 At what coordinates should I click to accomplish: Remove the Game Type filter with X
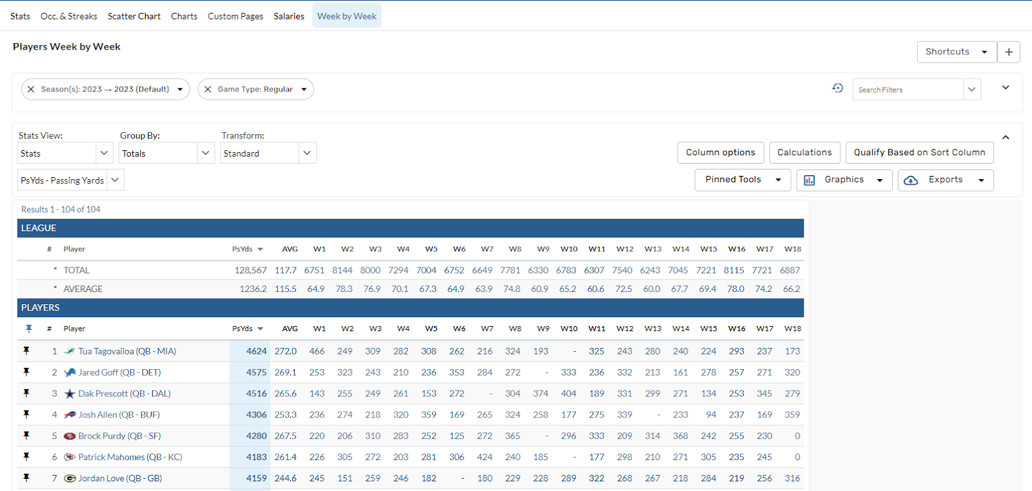[x=208, y=90]
